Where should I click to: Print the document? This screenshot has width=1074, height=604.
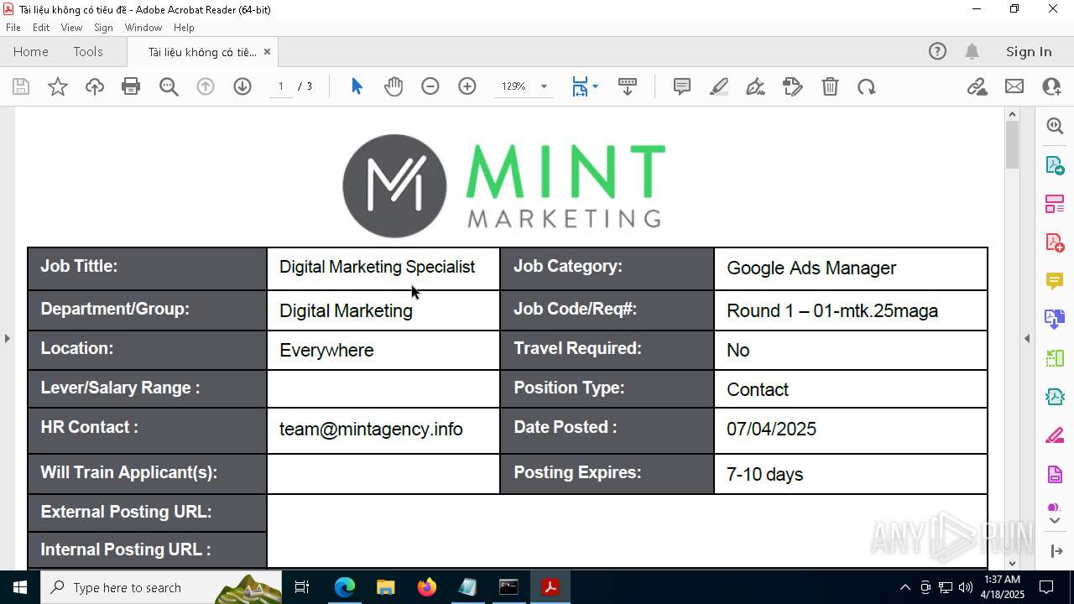pyautogui.click(x=131, y=86)
